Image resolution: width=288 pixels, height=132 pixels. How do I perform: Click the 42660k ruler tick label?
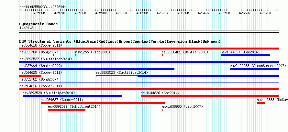[245, 13]
